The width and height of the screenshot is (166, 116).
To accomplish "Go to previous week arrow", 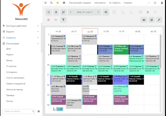I will coord(71,12).
